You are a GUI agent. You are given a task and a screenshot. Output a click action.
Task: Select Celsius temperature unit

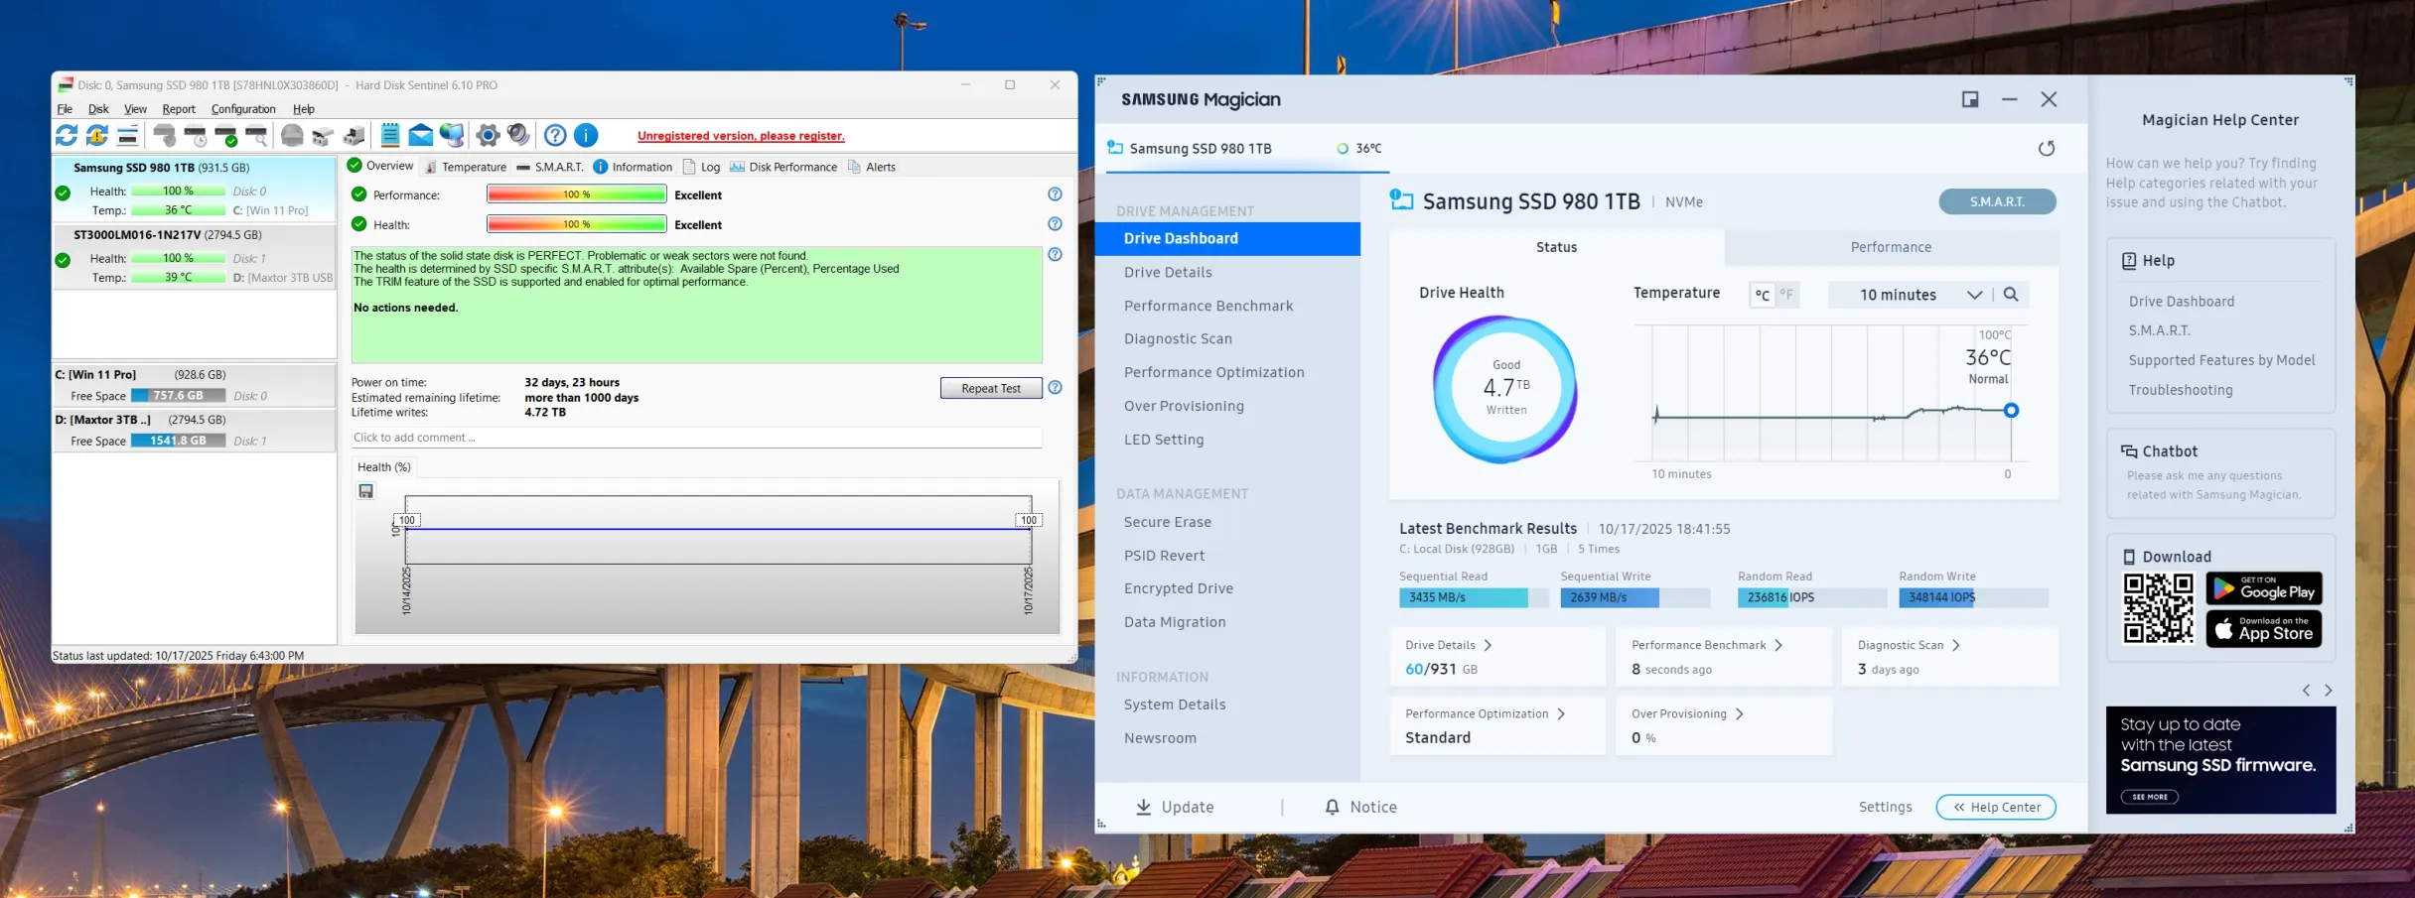click(1762, 295)
